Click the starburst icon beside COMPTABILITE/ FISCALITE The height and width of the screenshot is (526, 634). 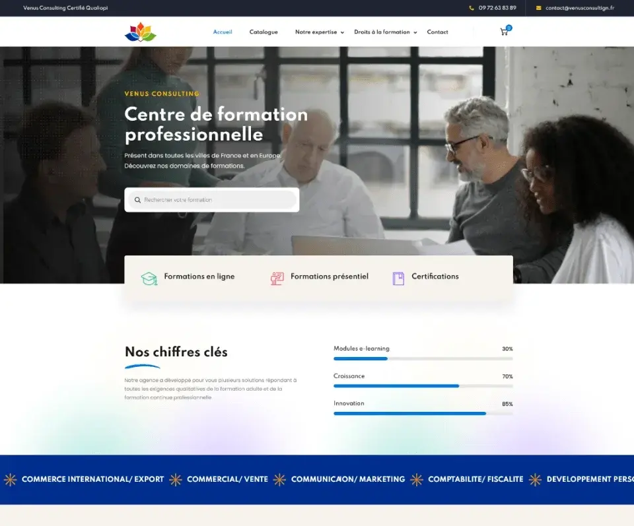pos(417,480)
